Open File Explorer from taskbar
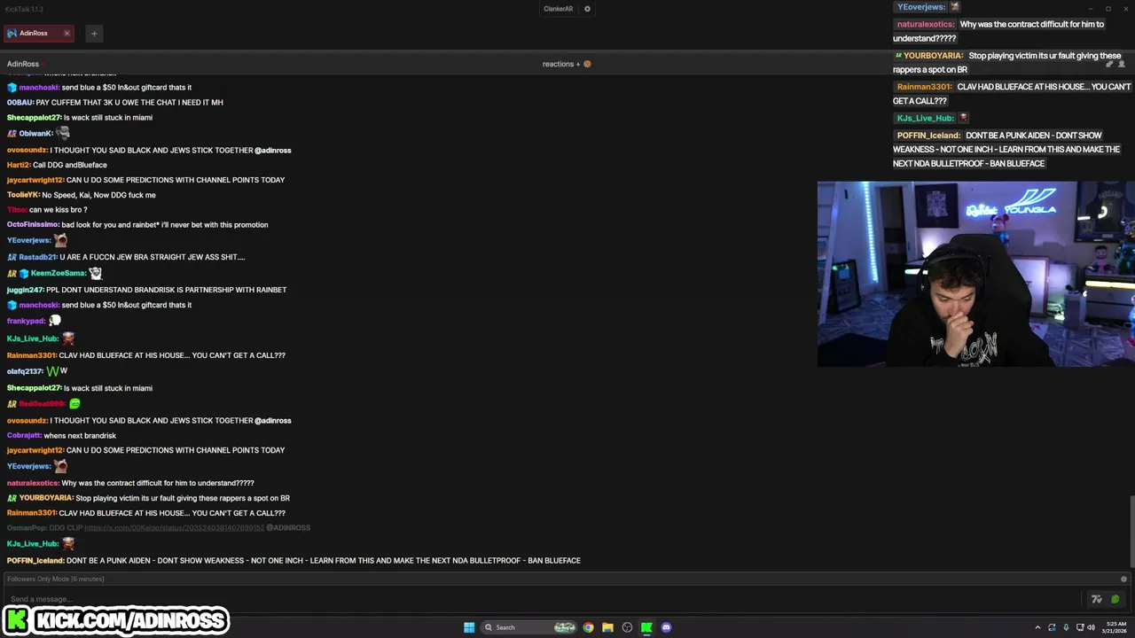This screenshot has width=1135, height=638. pyautogui.click(x=607, y=627)
